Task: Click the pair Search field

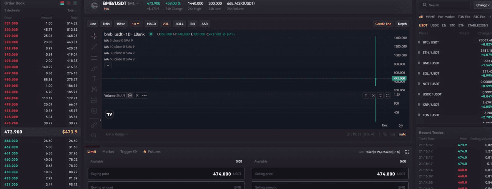Action: point(445,5)
